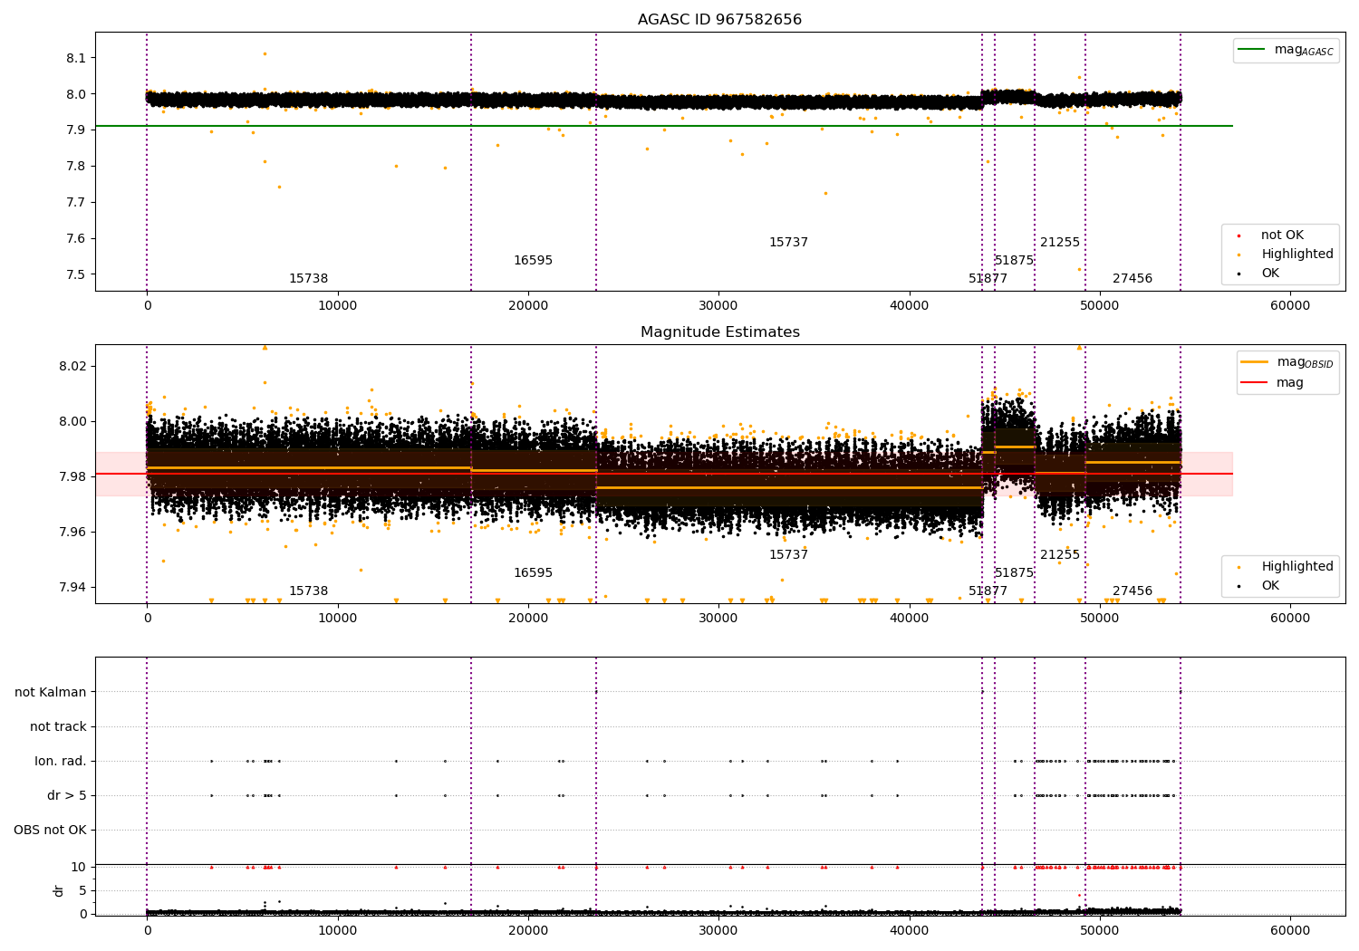Click obsid label 15737 in Magnitude Estimates plot
Image resolution: width=1359 pixels, height=951 pixels.
coord(788,555)
